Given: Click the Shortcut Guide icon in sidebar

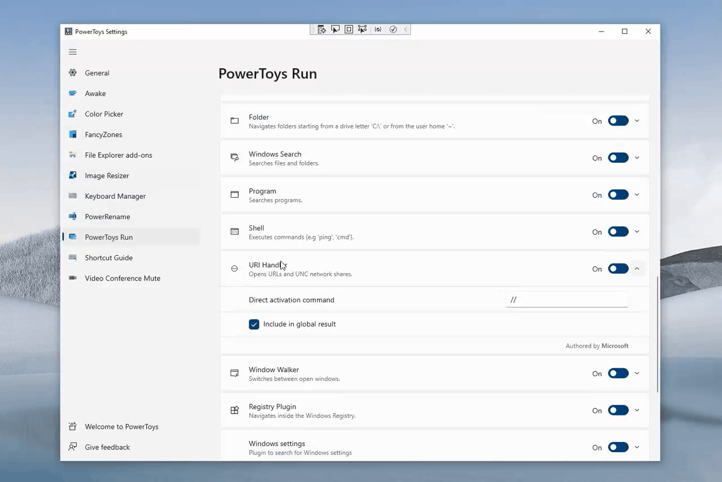Looking at the screenshot, I should [73, 258].
